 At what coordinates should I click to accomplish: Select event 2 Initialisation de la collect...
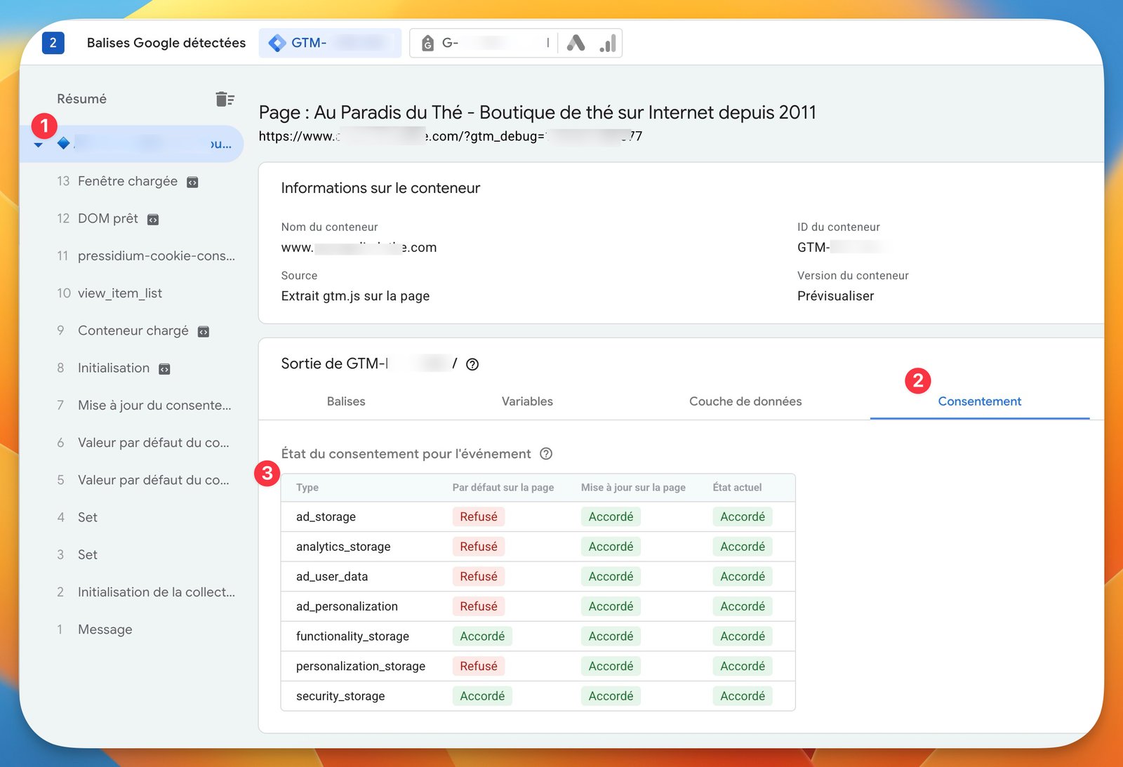click(146, 592)
